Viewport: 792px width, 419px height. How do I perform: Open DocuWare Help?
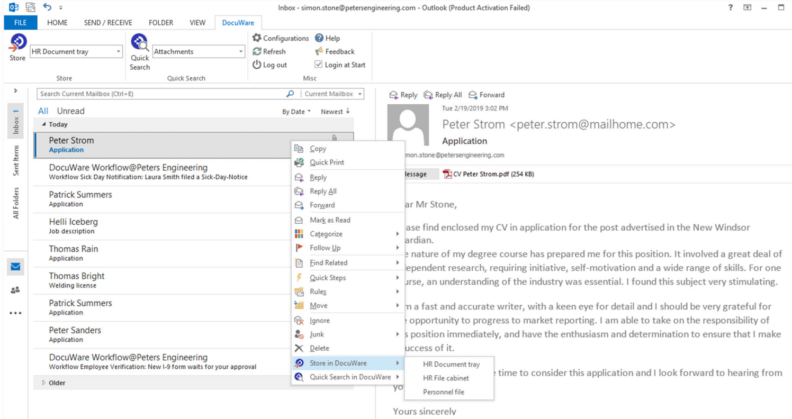tap(327, 38)
